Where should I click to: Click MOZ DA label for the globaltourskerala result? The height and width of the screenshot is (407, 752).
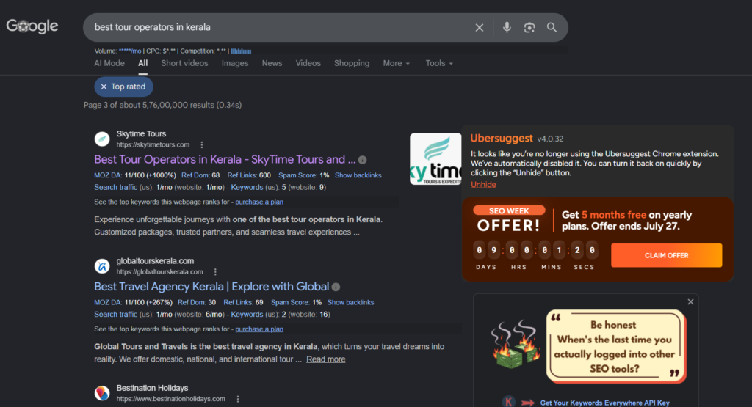108,302
